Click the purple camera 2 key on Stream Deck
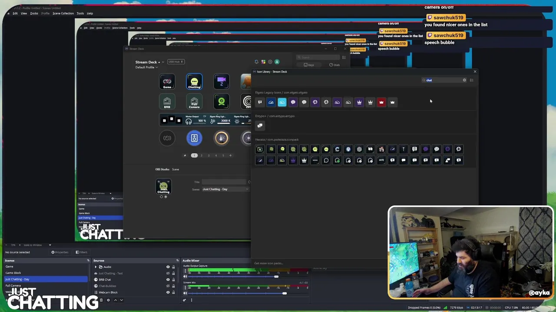The height and width of the screenshot is (312, 556). point(222,81)
